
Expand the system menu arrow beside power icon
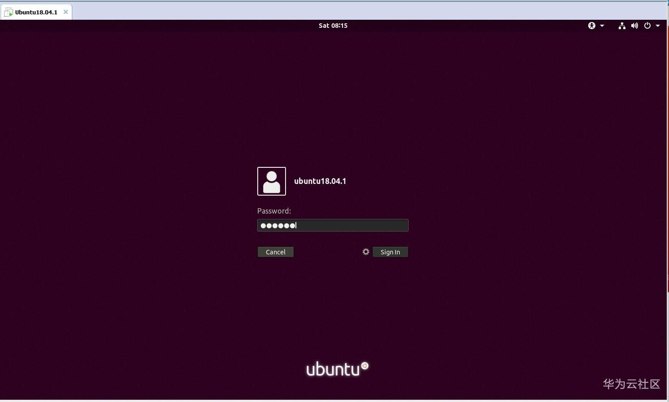click(658, 26)
